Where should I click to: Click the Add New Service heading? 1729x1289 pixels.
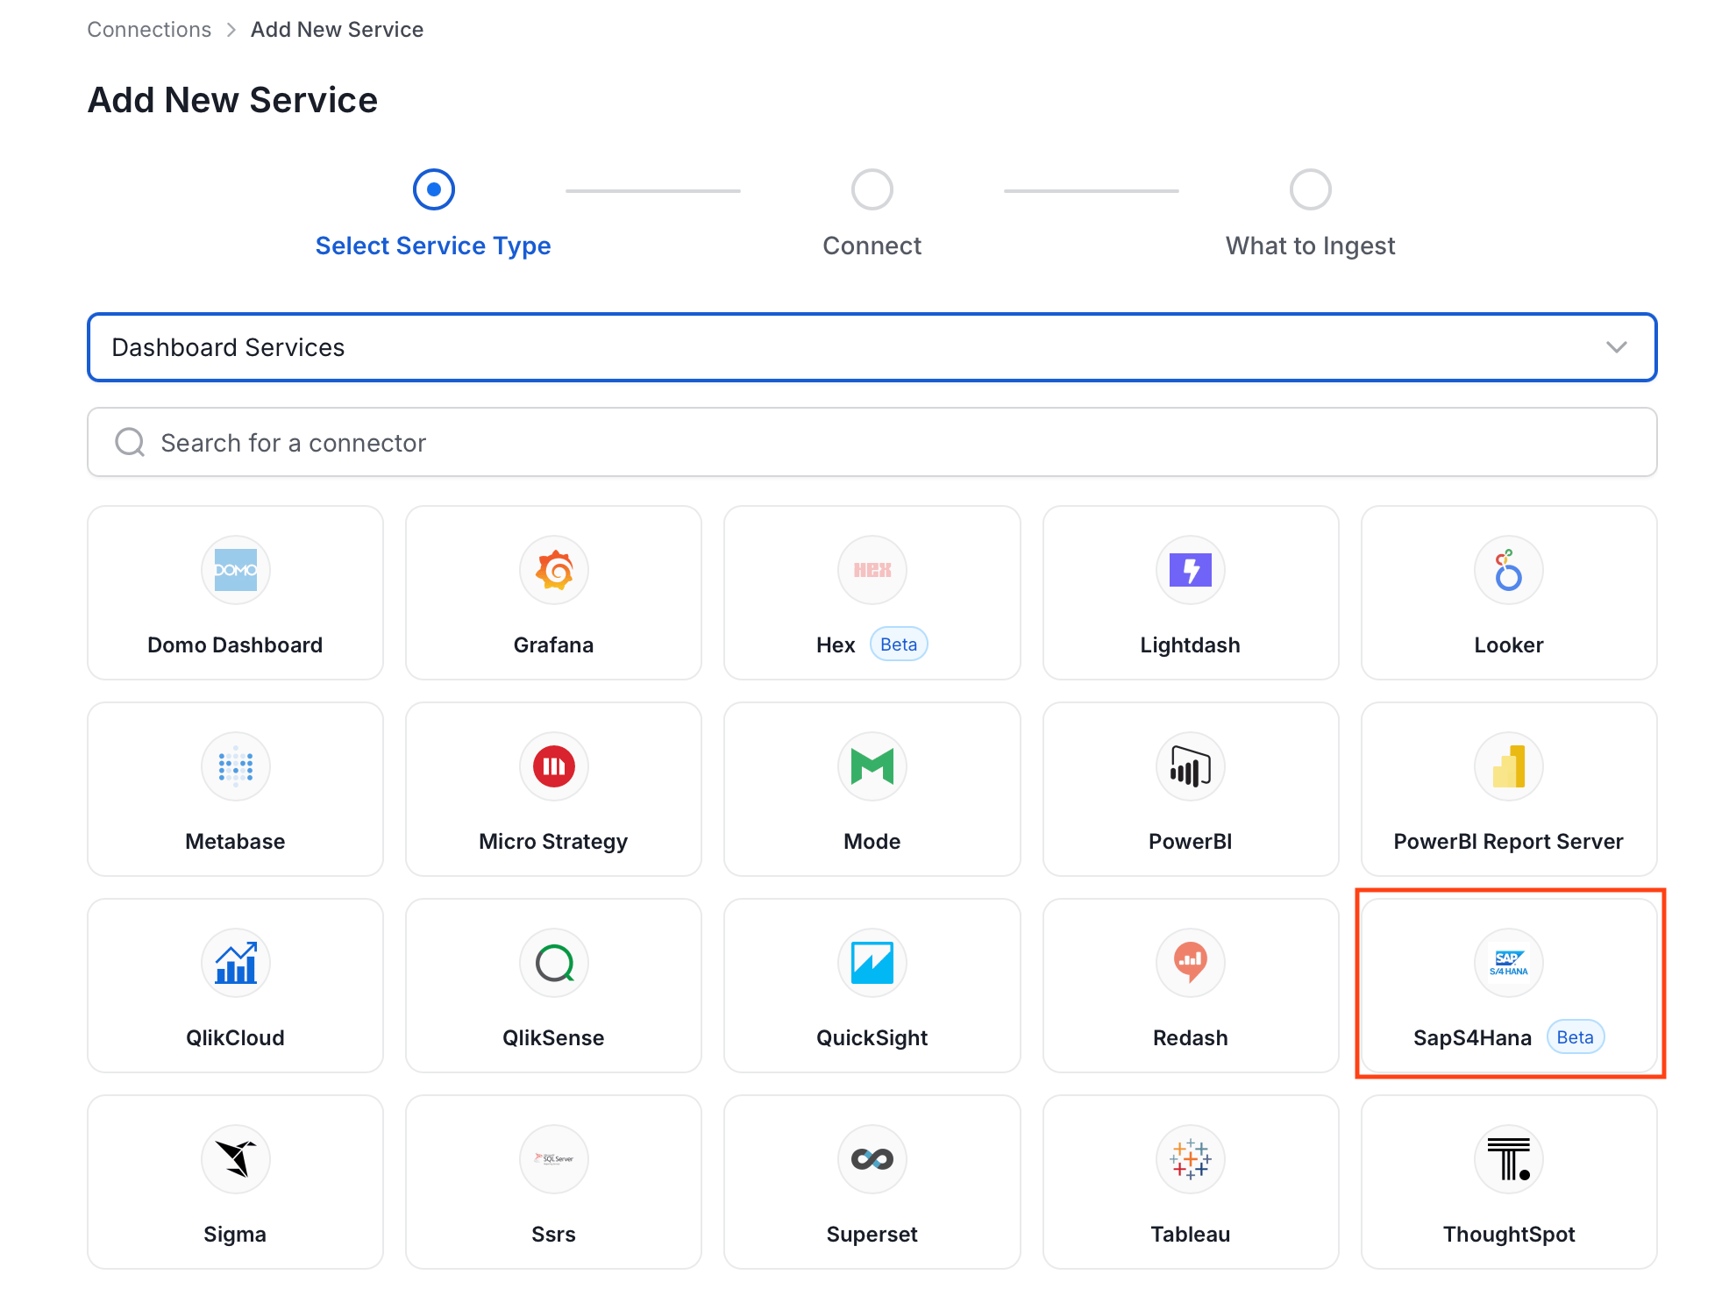pos(232,100)
